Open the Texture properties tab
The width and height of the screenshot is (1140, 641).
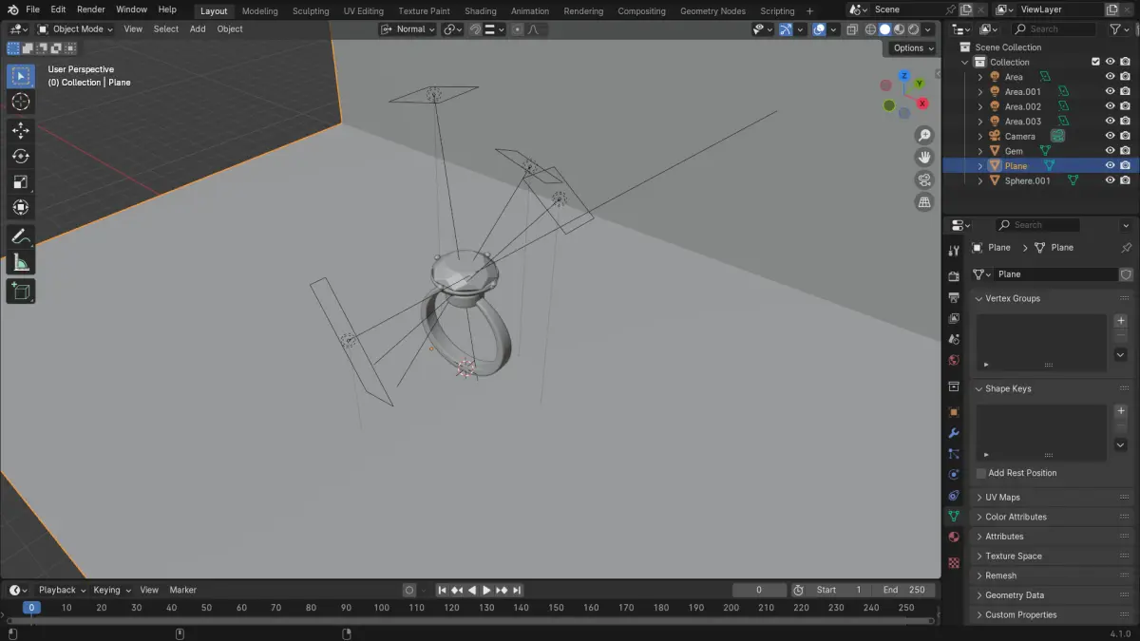click(954, 562)
